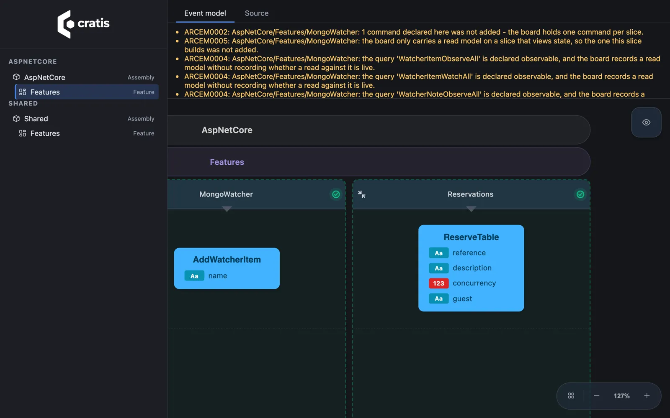Click the AddWatcherItem command card
Image resolution: width=670 pixels, height=418 pixels.
pos(227,268)
